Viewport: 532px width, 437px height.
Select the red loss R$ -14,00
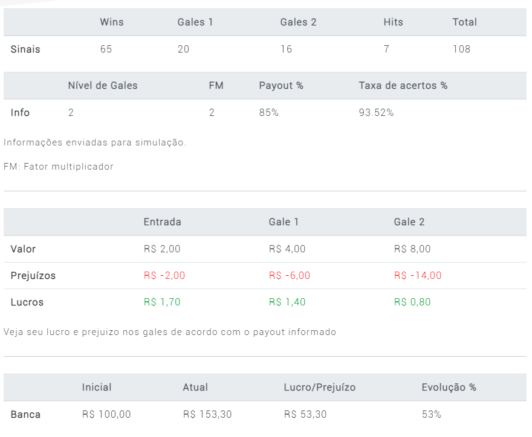(418, 275)
